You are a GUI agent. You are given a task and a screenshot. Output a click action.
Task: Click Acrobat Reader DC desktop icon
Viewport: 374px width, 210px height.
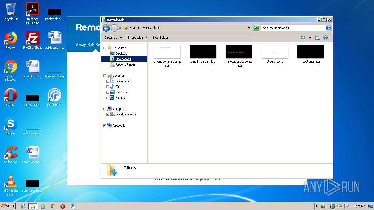coord(32,13)
